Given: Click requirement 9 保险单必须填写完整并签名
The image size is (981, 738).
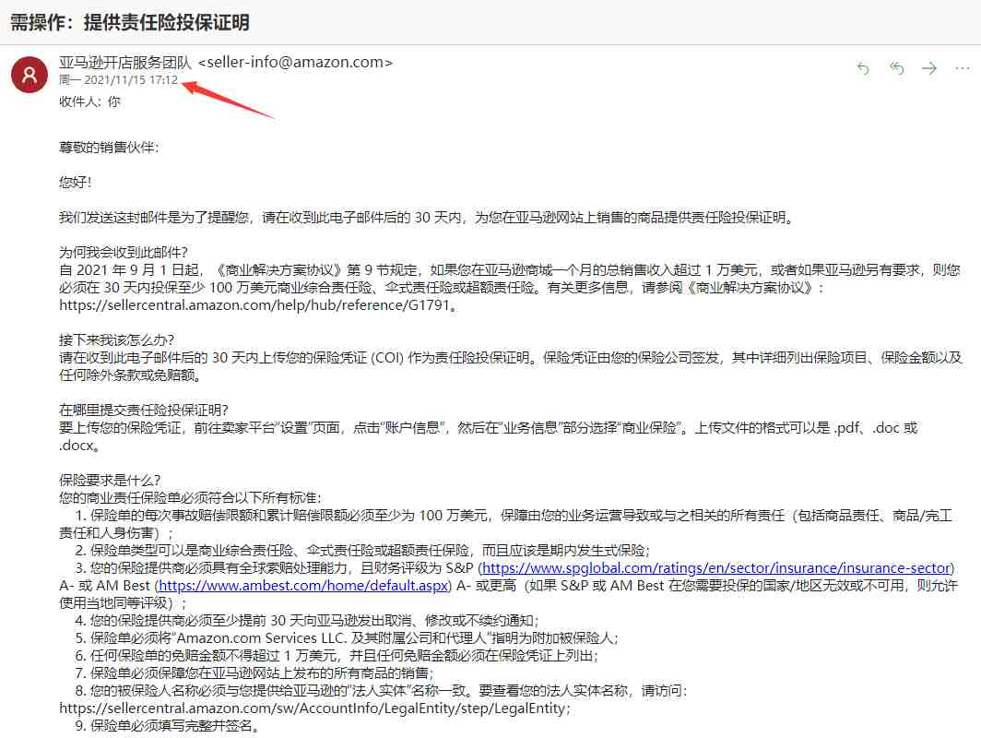Looking at the screenshot, I should (167, 726).
